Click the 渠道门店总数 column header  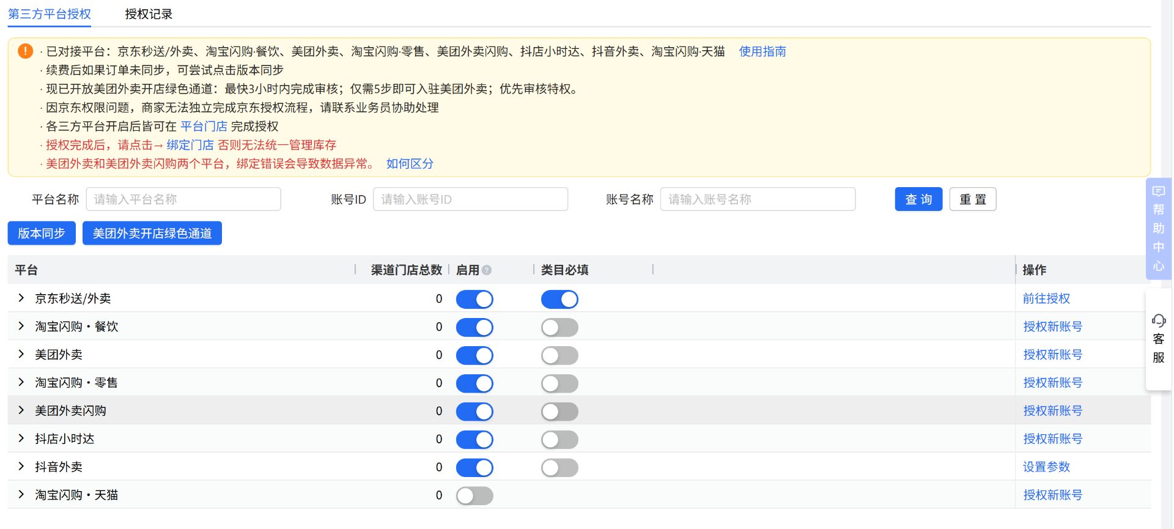point(406,270)
